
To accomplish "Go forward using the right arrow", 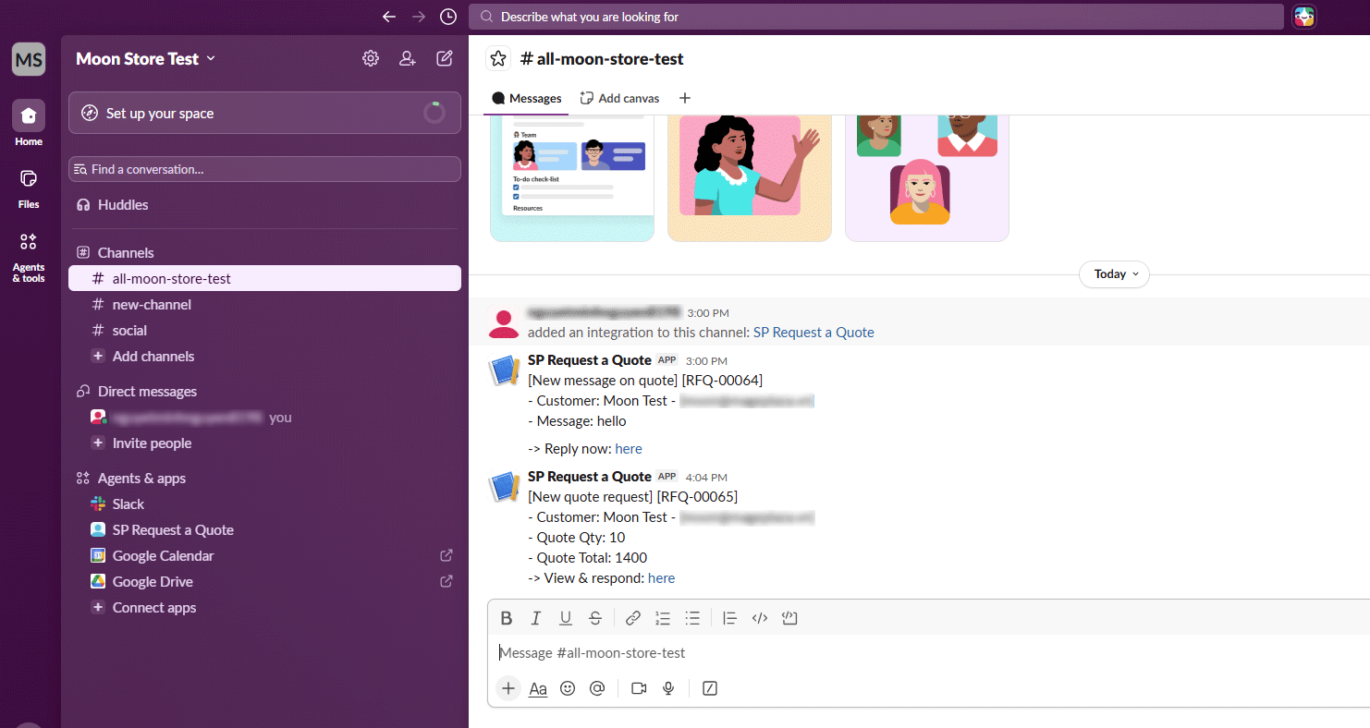I will tap(419, 17).
